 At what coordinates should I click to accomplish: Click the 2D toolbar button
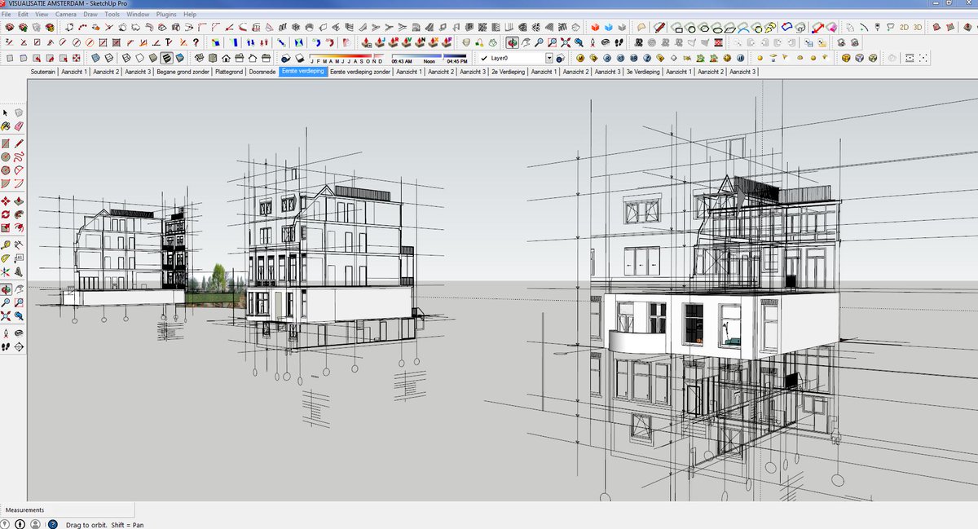tap(904, 27)
